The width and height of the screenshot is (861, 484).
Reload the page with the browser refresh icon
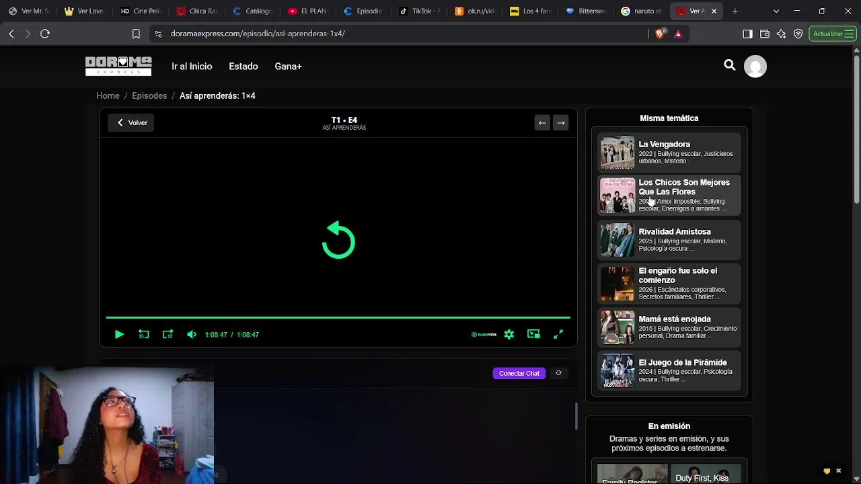coord(45,34)
